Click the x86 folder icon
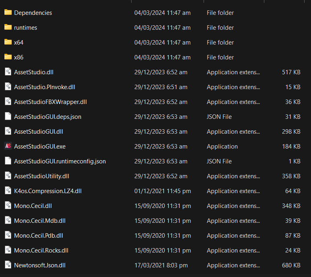The width and height of the screenshot is (311, 277). 8,57
